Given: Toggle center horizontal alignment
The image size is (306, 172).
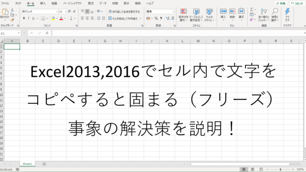Looking at the screenshot, I should click(x=87, y=18).
